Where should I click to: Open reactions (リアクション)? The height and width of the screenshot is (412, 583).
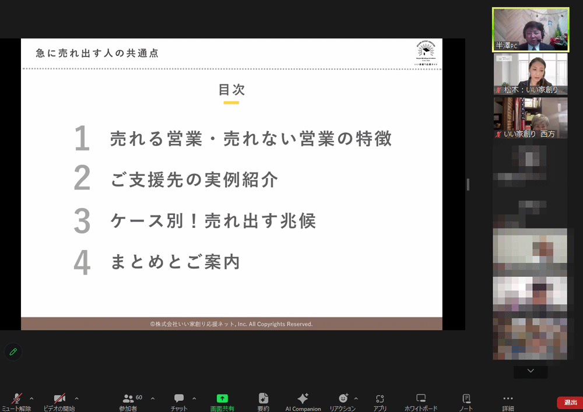[x=343, y=399]
